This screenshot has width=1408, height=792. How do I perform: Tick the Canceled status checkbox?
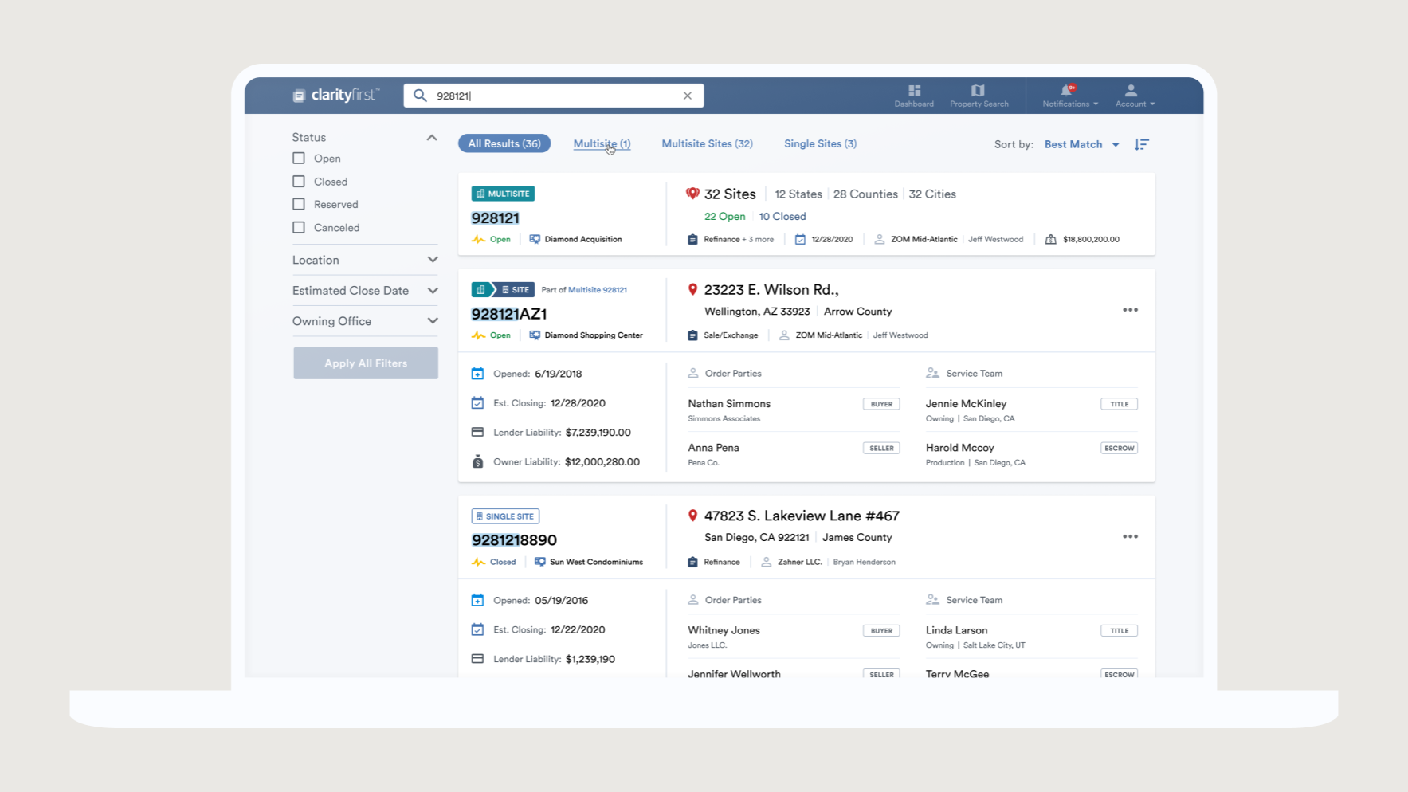[x=299, y=228]
